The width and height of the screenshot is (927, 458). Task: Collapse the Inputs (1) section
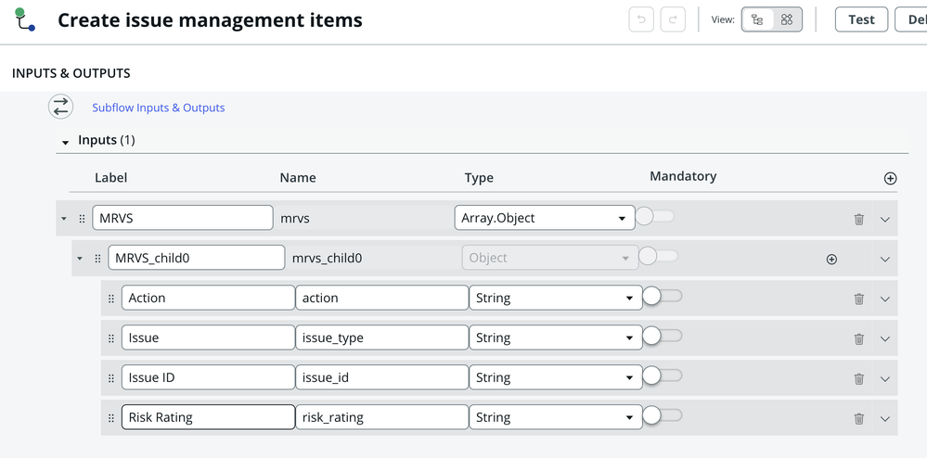[66, 142]
